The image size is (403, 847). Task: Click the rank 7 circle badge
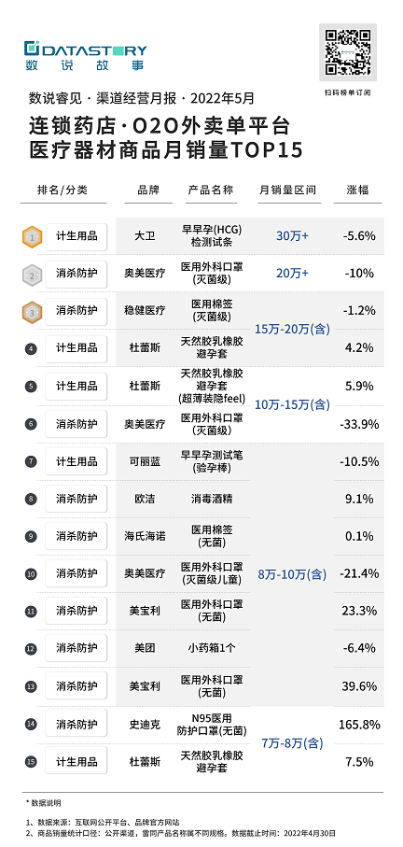[32, 462]
